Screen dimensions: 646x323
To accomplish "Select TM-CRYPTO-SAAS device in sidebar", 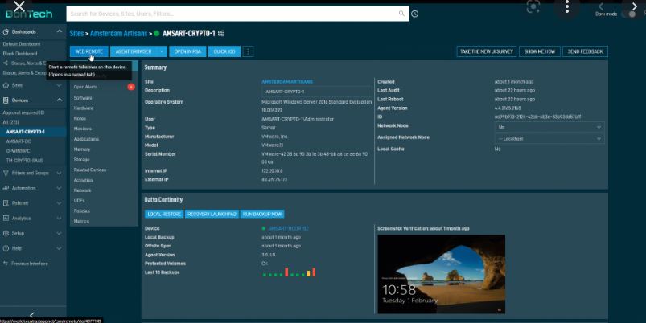I will (24, 161).
